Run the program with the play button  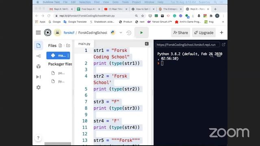click(141, 32)
